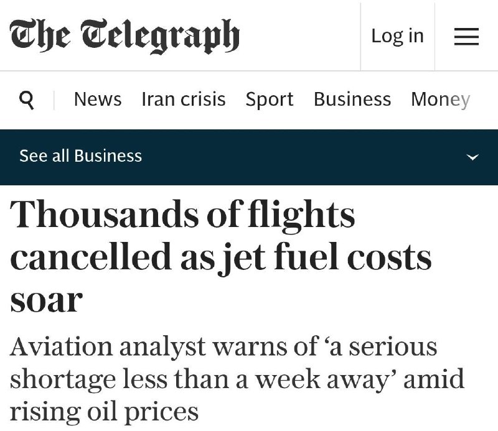Select the Money section

440,100
